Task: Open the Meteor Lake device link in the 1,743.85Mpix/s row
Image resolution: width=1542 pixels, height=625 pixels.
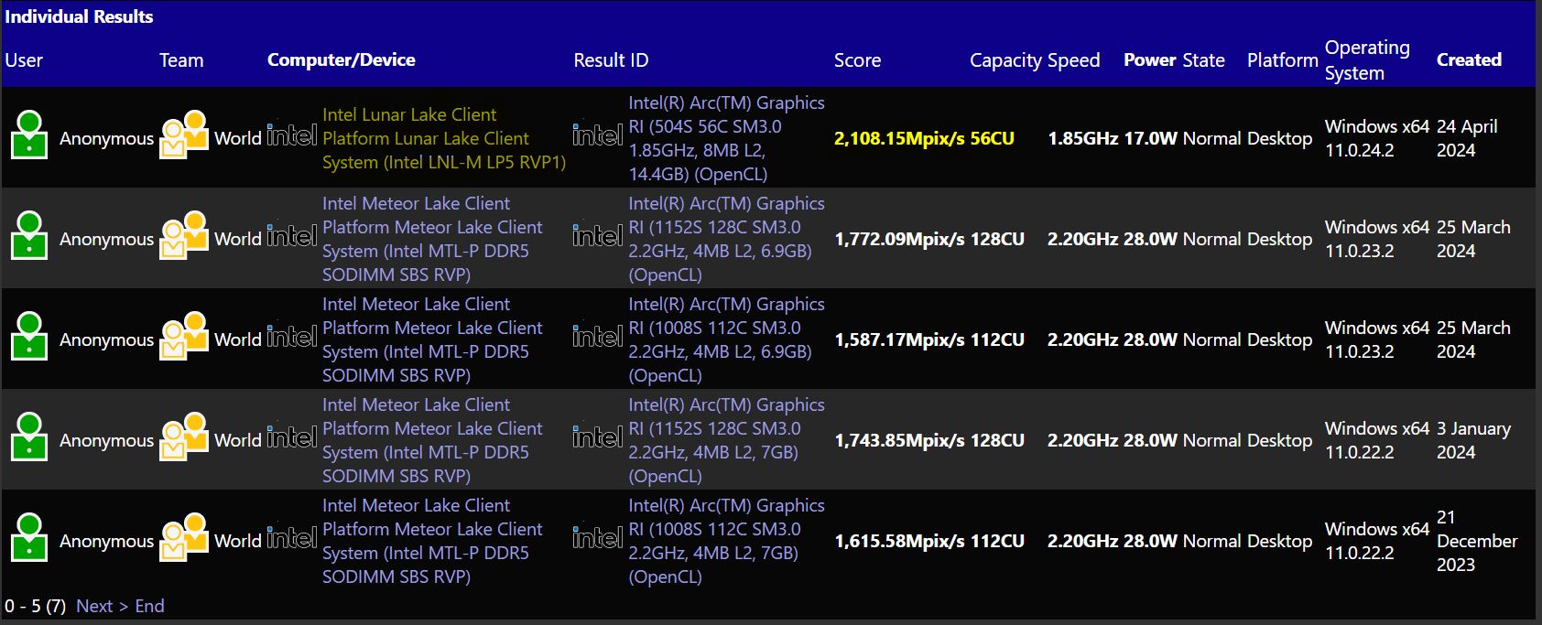Action: tap(432, 440)
